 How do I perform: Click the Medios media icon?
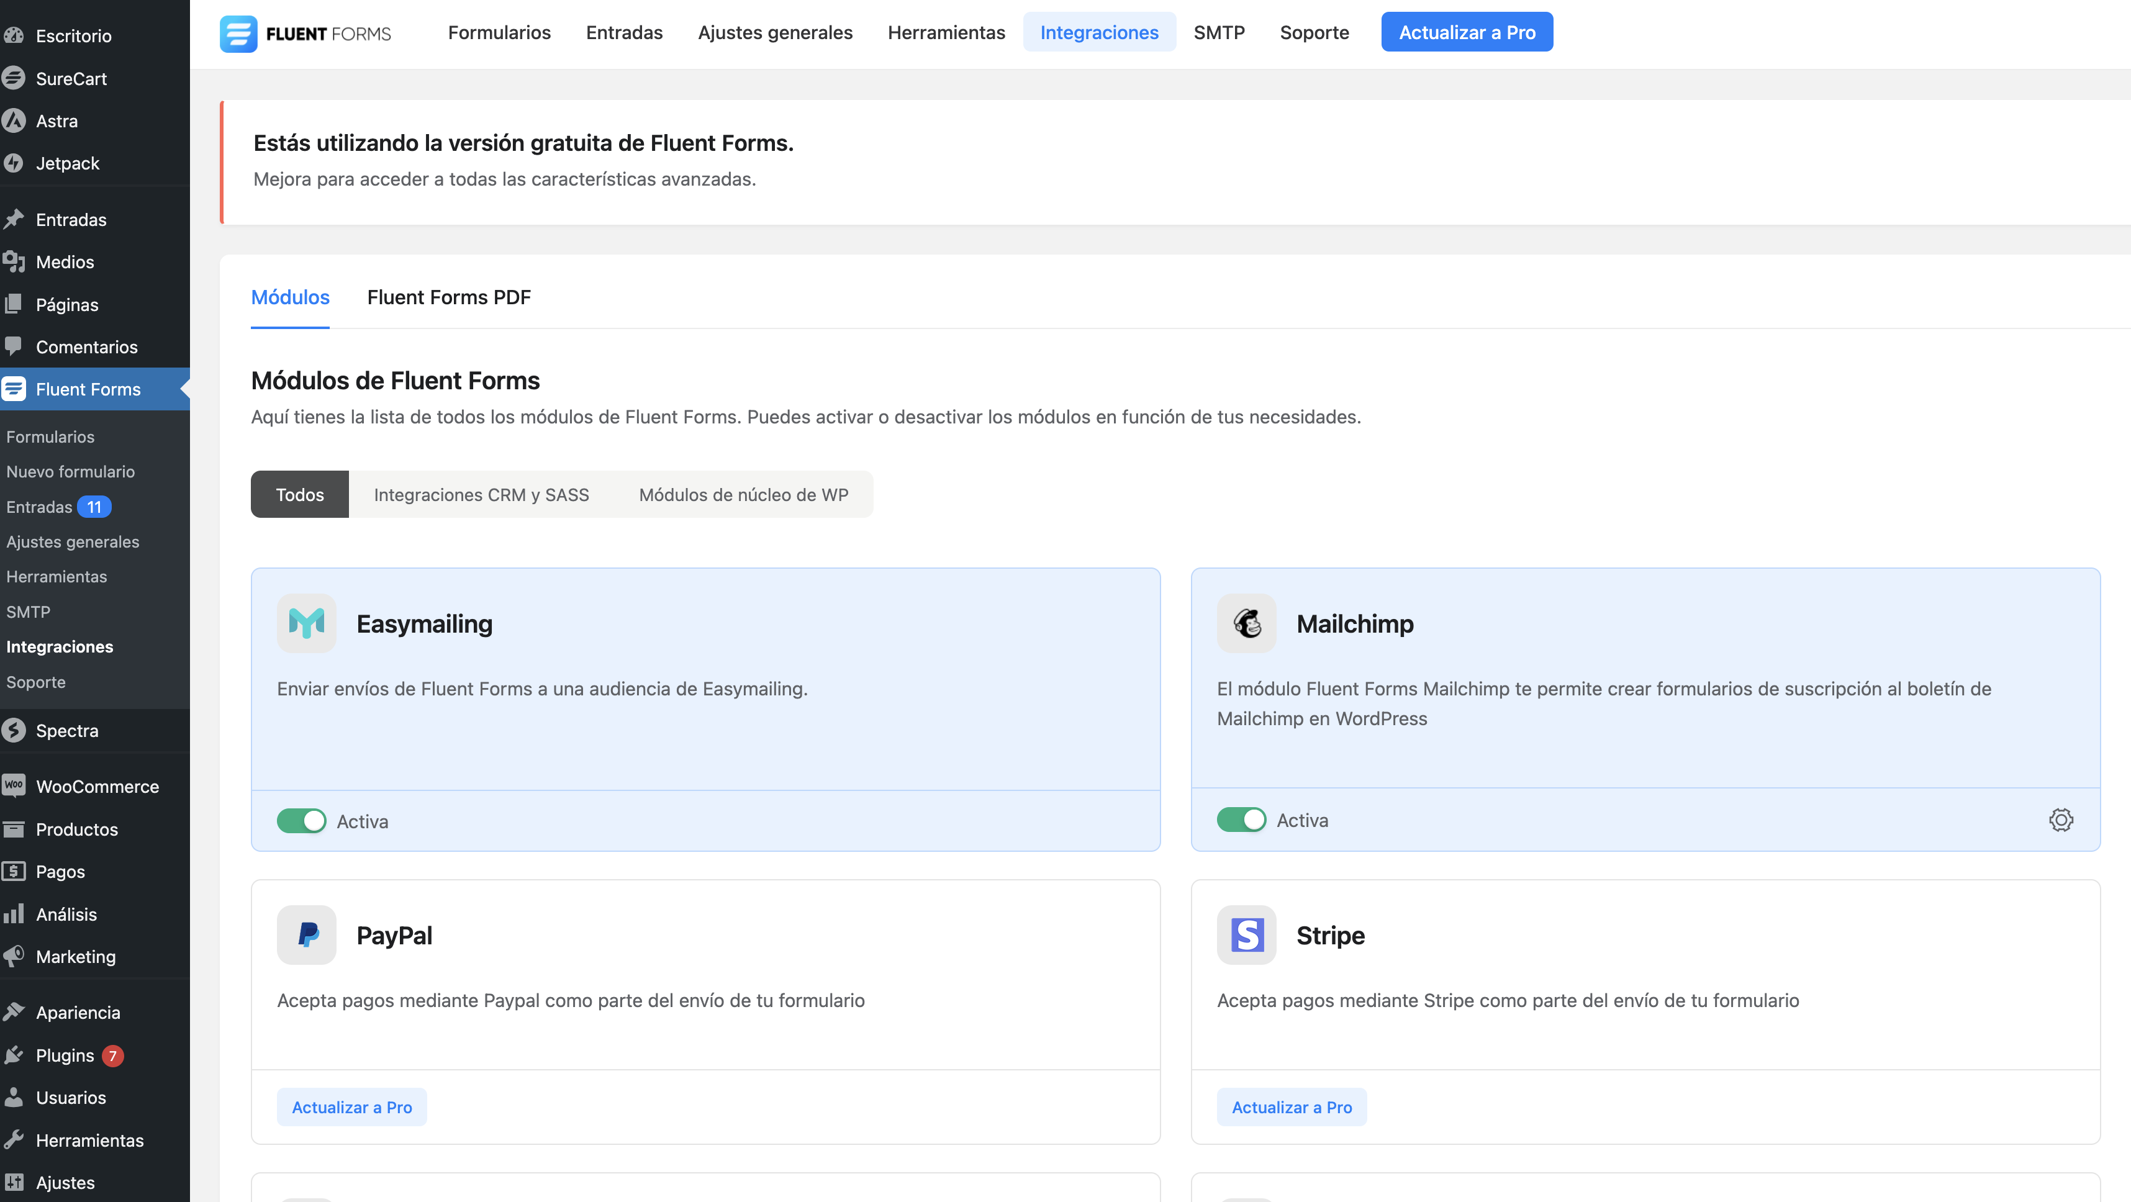13,261
